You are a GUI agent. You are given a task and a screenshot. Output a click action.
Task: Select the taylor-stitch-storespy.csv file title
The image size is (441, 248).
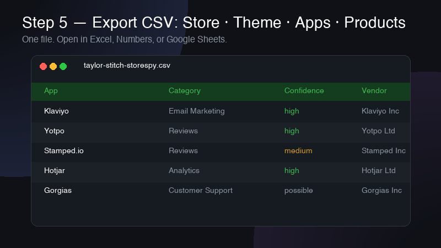click(x=127, y=66)
